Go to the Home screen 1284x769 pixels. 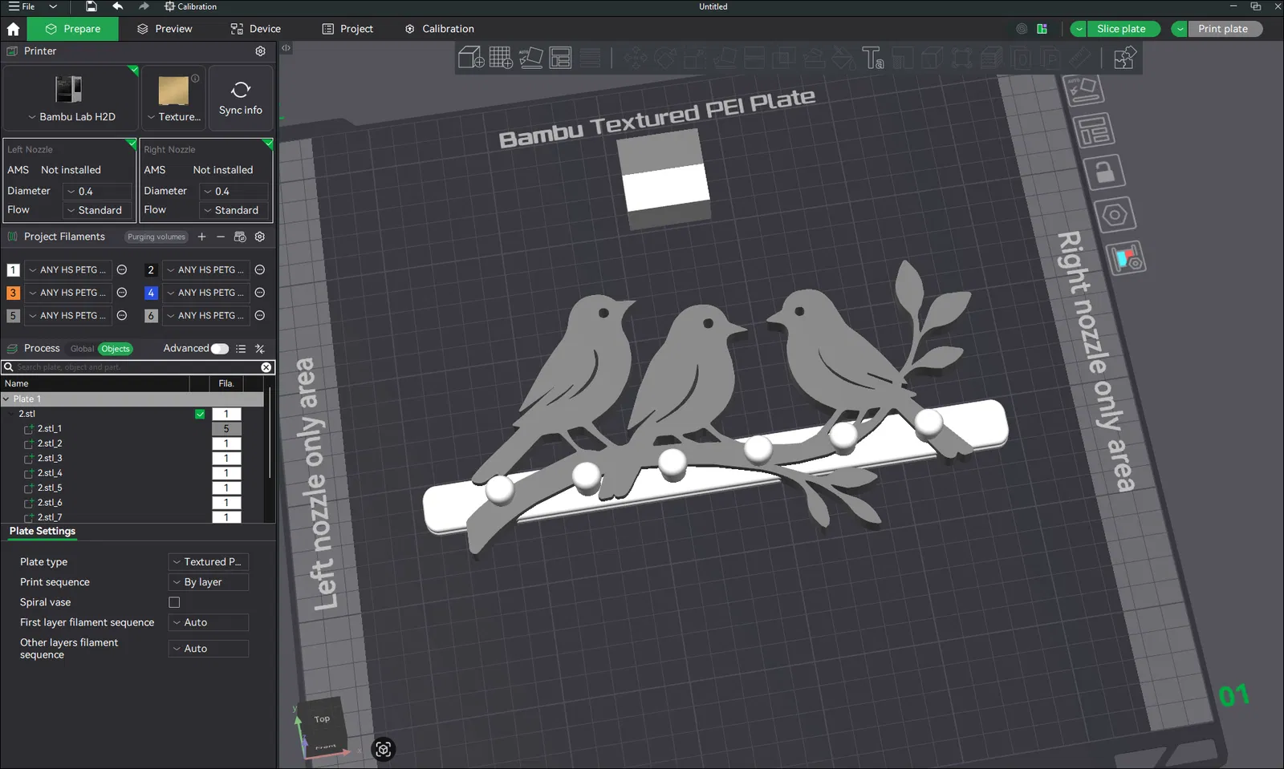point(14,29)
